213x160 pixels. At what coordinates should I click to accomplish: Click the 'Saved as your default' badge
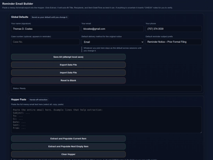[49, 17]
